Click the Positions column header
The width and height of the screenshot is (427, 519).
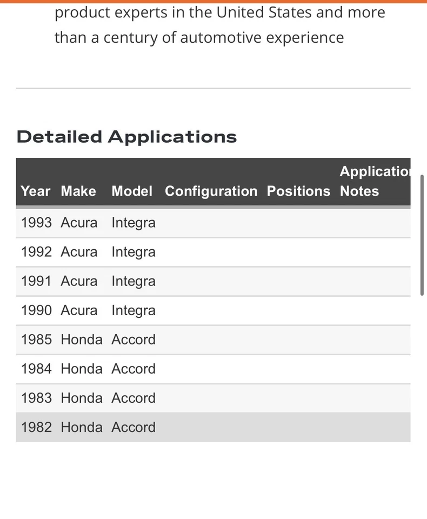(298, 191)
